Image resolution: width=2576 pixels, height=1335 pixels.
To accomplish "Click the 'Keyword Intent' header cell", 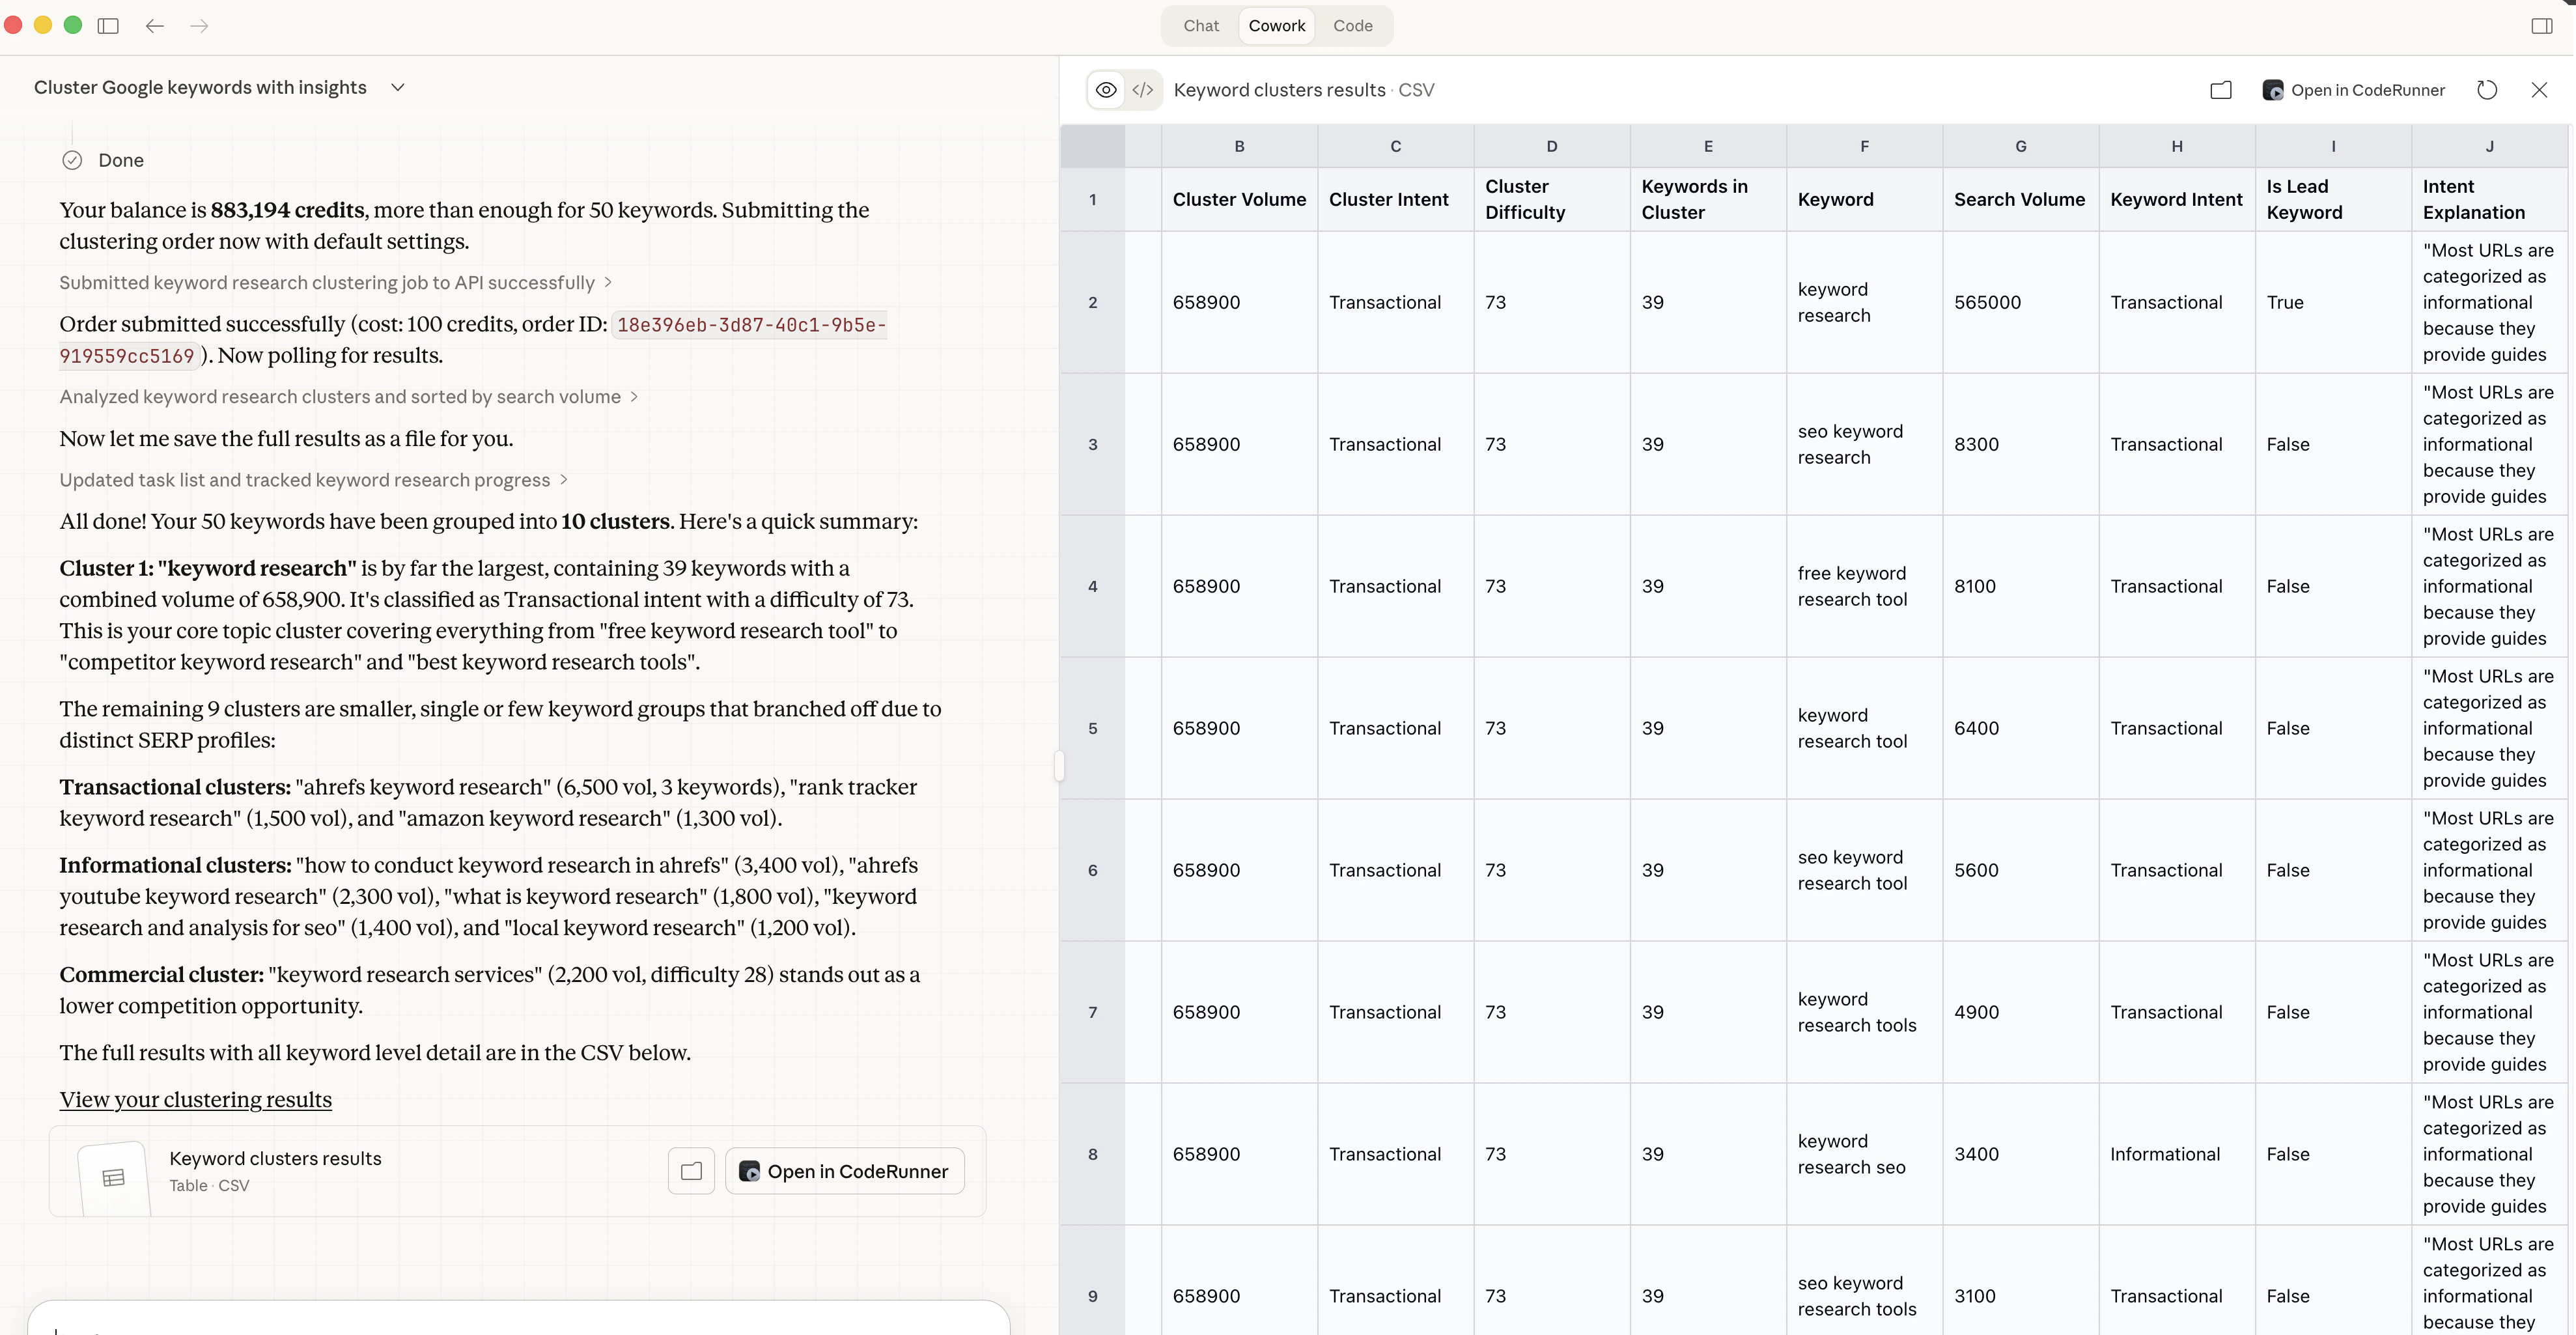I will [x=2176, y=200].
